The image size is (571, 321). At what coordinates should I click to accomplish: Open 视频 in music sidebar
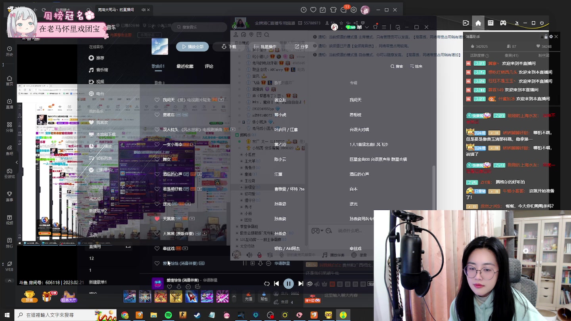(96, 82)
